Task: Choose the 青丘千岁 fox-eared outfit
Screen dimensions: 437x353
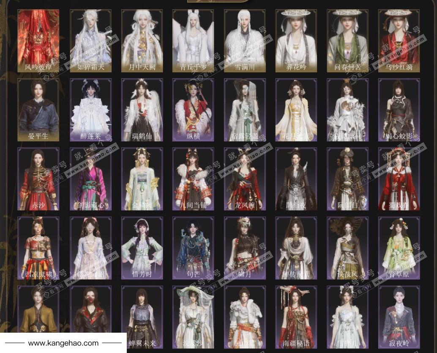Action: pos(193,41)
